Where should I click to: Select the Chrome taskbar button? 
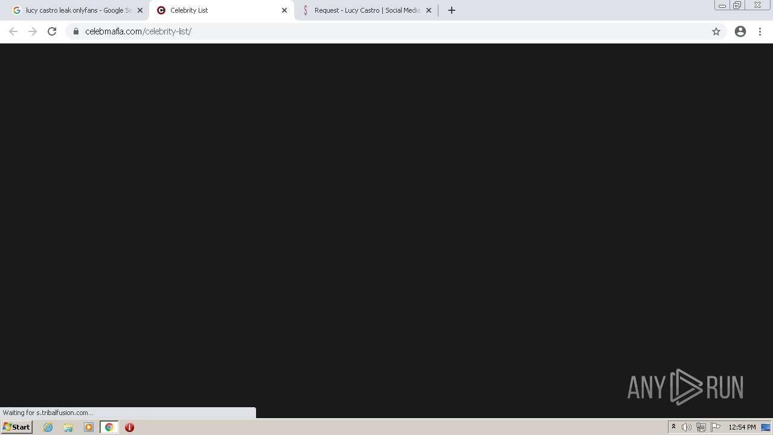pos(109,427)
